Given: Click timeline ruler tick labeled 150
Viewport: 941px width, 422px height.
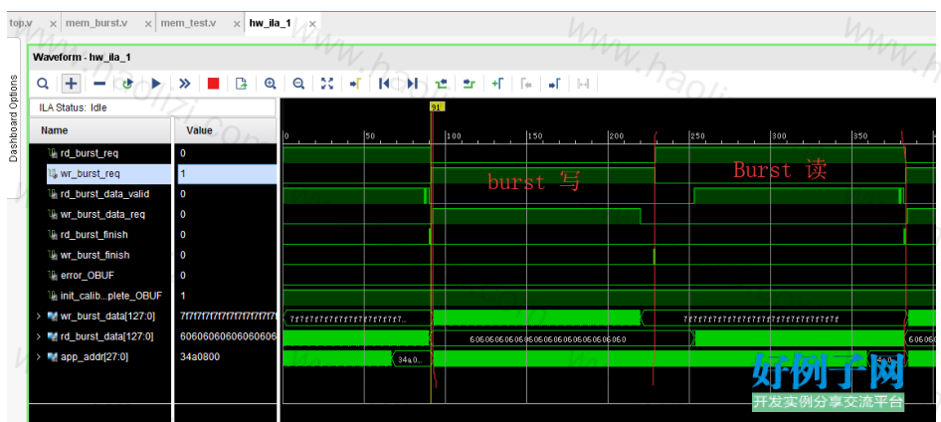Looking at the screenshot, I should pyautogui.click(x=535, y=136).
